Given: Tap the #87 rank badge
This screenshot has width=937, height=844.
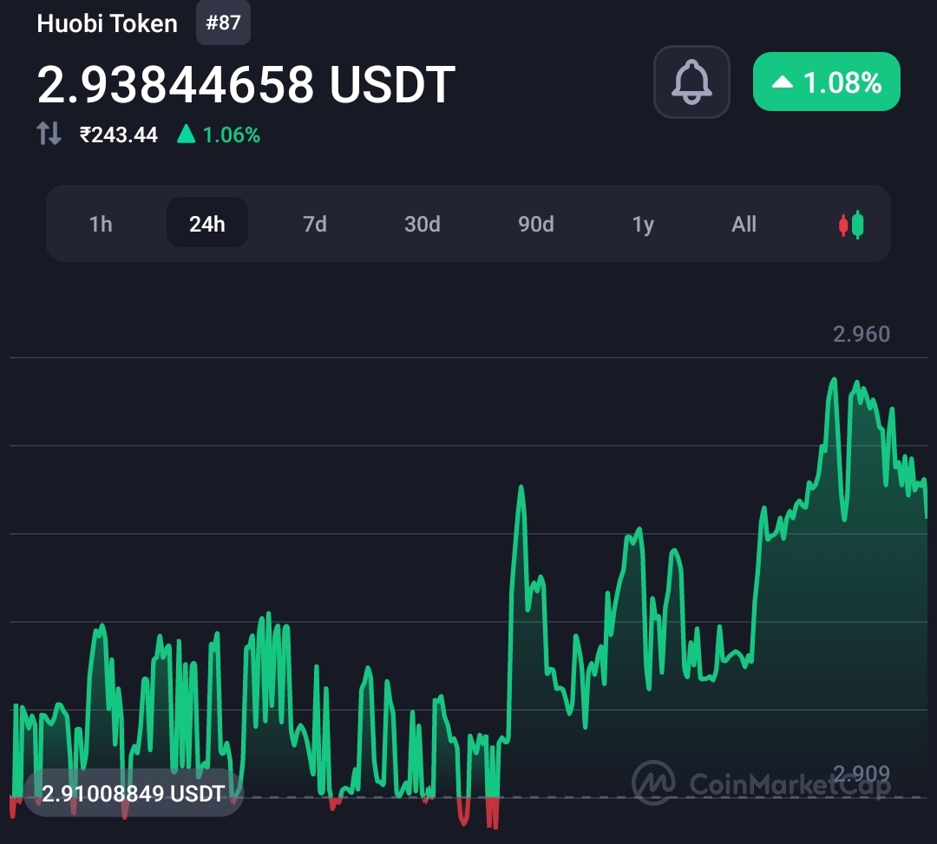Looking at the screenshot, I should [223, 23].
